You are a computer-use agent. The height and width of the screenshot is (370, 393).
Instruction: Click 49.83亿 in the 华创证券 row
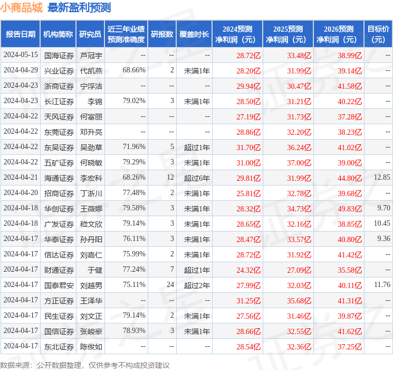click(350, 209)
